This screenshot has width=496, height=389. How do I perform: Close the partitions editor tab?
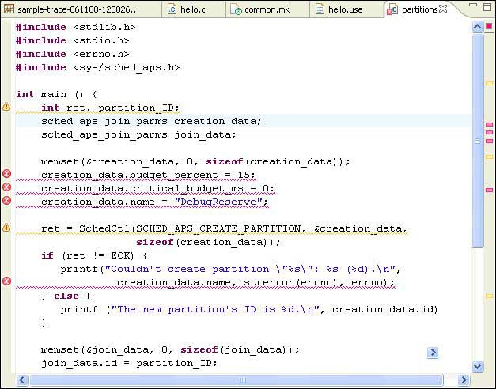(x=443, y=9)
